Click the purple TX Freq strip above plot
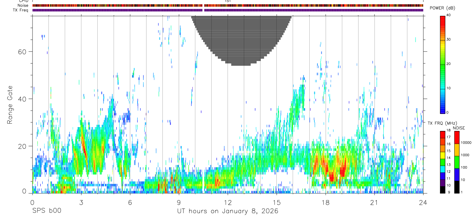Viewport: 476px width, 219px height. [x=228, y=10]
